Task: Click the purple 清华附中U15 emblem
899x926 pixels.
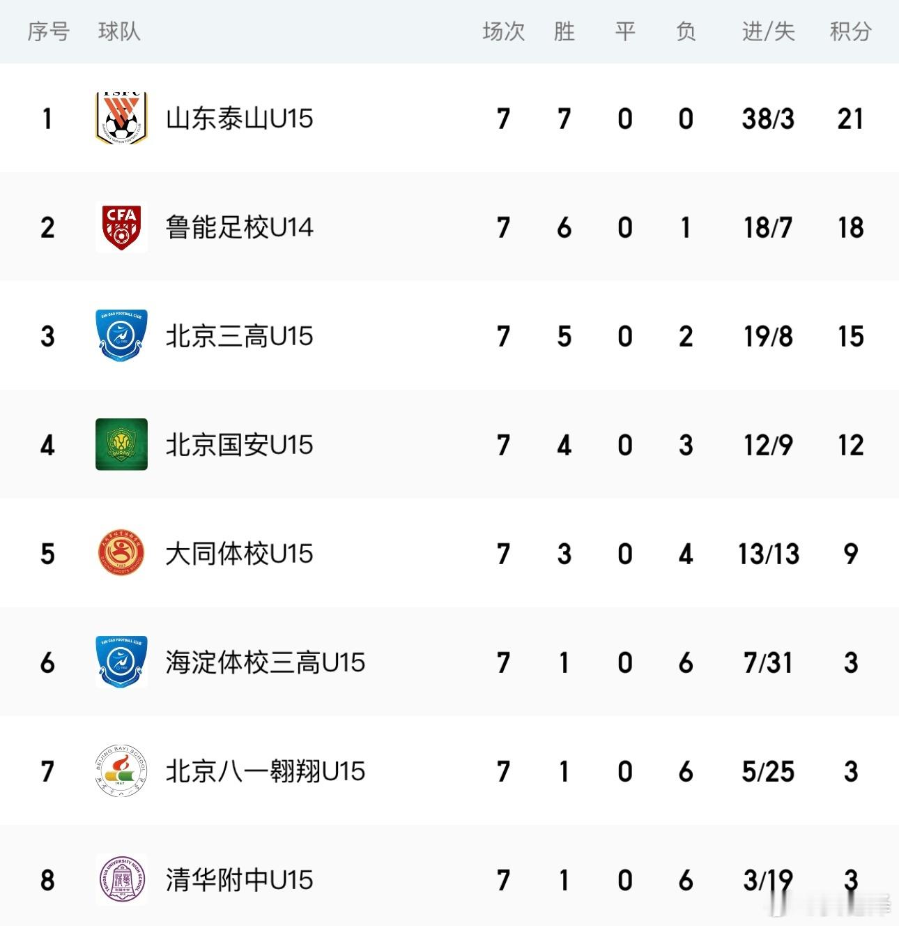Action: click(121, 879)
